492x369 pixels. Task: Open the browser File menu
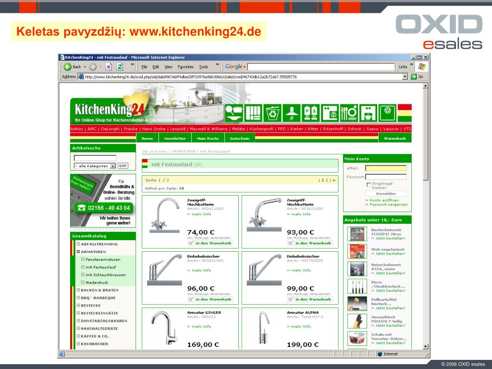[x=144, y=67]
